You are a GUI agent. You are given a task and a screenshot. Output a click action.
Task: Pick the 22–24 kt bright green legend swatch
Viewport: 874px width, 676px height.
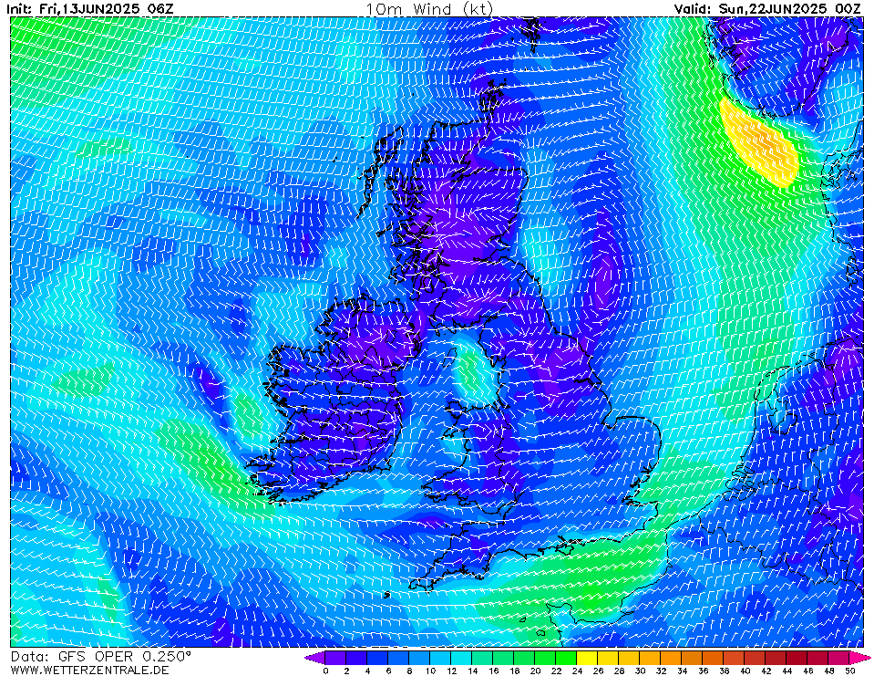[566, 658]
